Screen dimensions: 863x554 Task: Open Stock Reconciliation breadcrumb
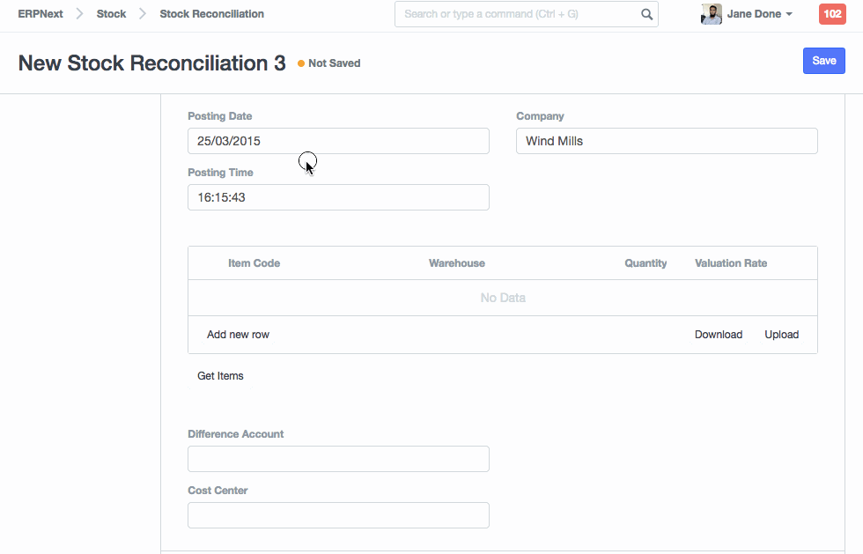211,14
